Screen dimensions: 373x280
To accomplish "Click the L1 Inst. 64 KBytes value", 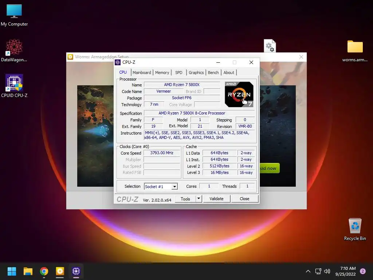I will [219, 160].
